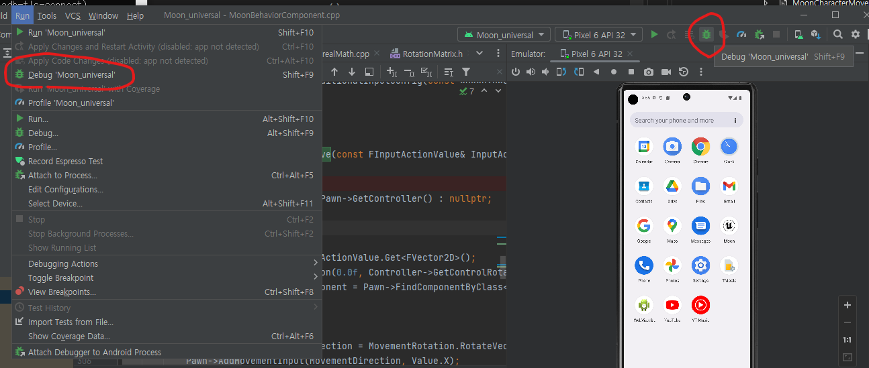Click the SDK Manager icon in toolbar
The height and width of the screenshot is (368, 869).
[x=816, y=34]
